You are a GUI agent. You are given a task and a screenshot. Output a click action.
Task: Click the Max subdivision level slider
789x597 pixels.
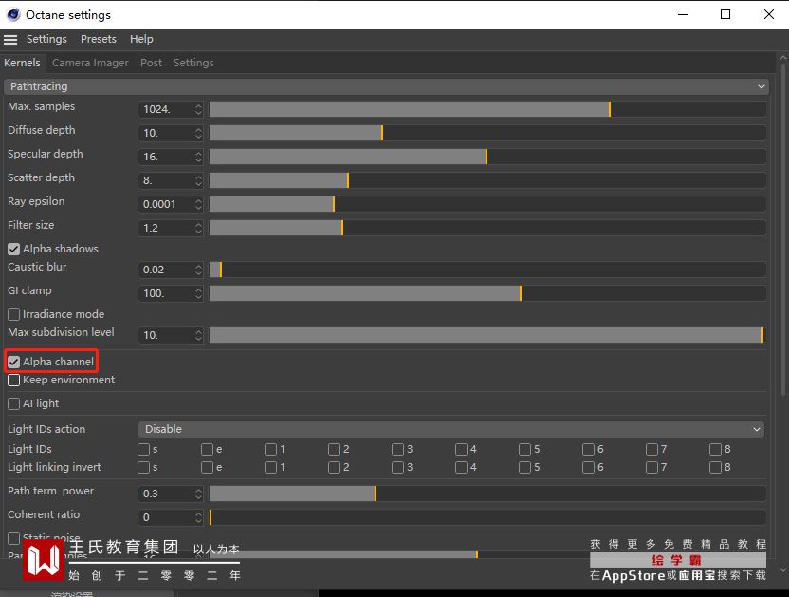[487, 335]
